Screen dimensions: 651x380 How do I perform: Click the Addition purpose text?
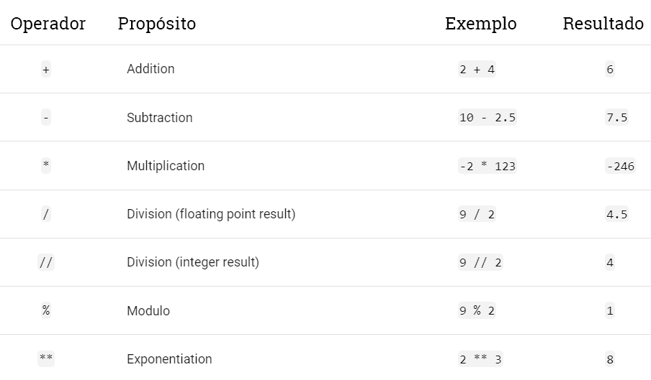[151, 69]
